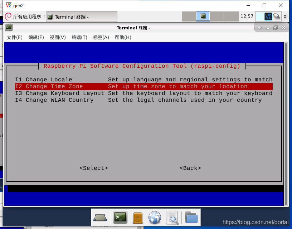Open the 所有应用程序 applications menu
The height and width of the screenshot is (229, 292).
pos(23,16)
